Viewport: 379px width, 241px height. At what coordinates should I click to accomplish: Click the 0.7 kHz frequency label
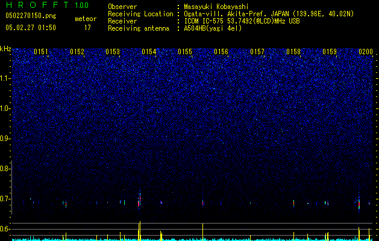pos(5,199)
